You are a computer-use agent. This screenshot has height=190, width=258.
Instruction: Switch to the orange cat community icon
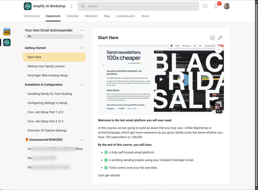(7, 32)
